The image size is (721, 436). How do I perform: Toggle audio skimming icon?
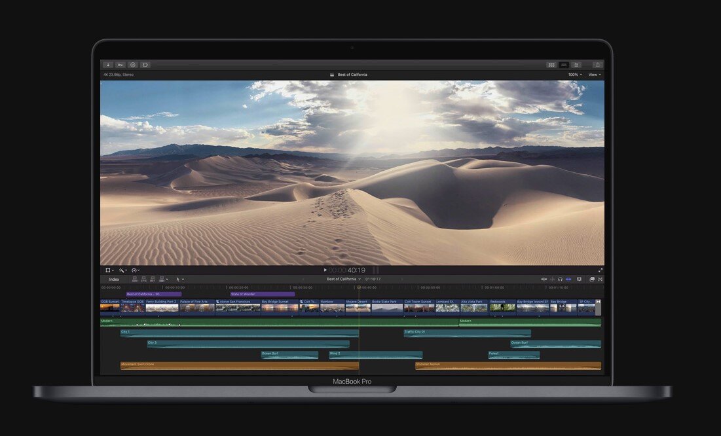coord(552,279)
